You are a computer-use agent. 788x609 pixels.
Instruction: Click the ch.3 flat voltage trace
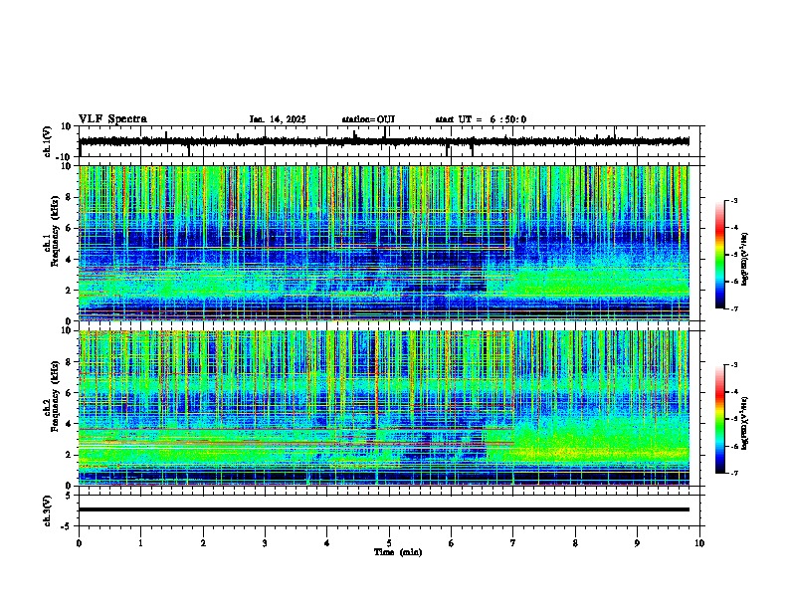pyautogui.click(x=384, y=509)
